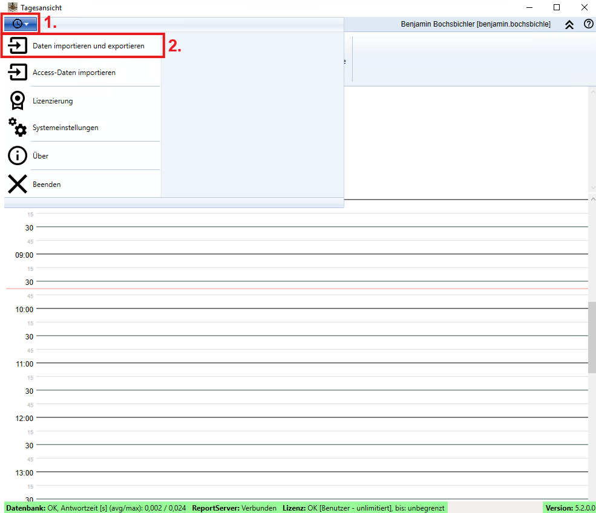Click the Tagesansicht app icon in title bar
This screenshot has width=596, height=513.
tap(12, 7)
